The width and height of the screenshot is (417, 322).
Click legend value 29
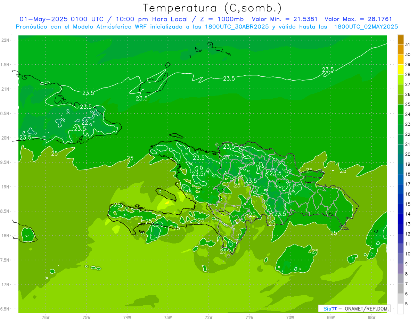408,64
